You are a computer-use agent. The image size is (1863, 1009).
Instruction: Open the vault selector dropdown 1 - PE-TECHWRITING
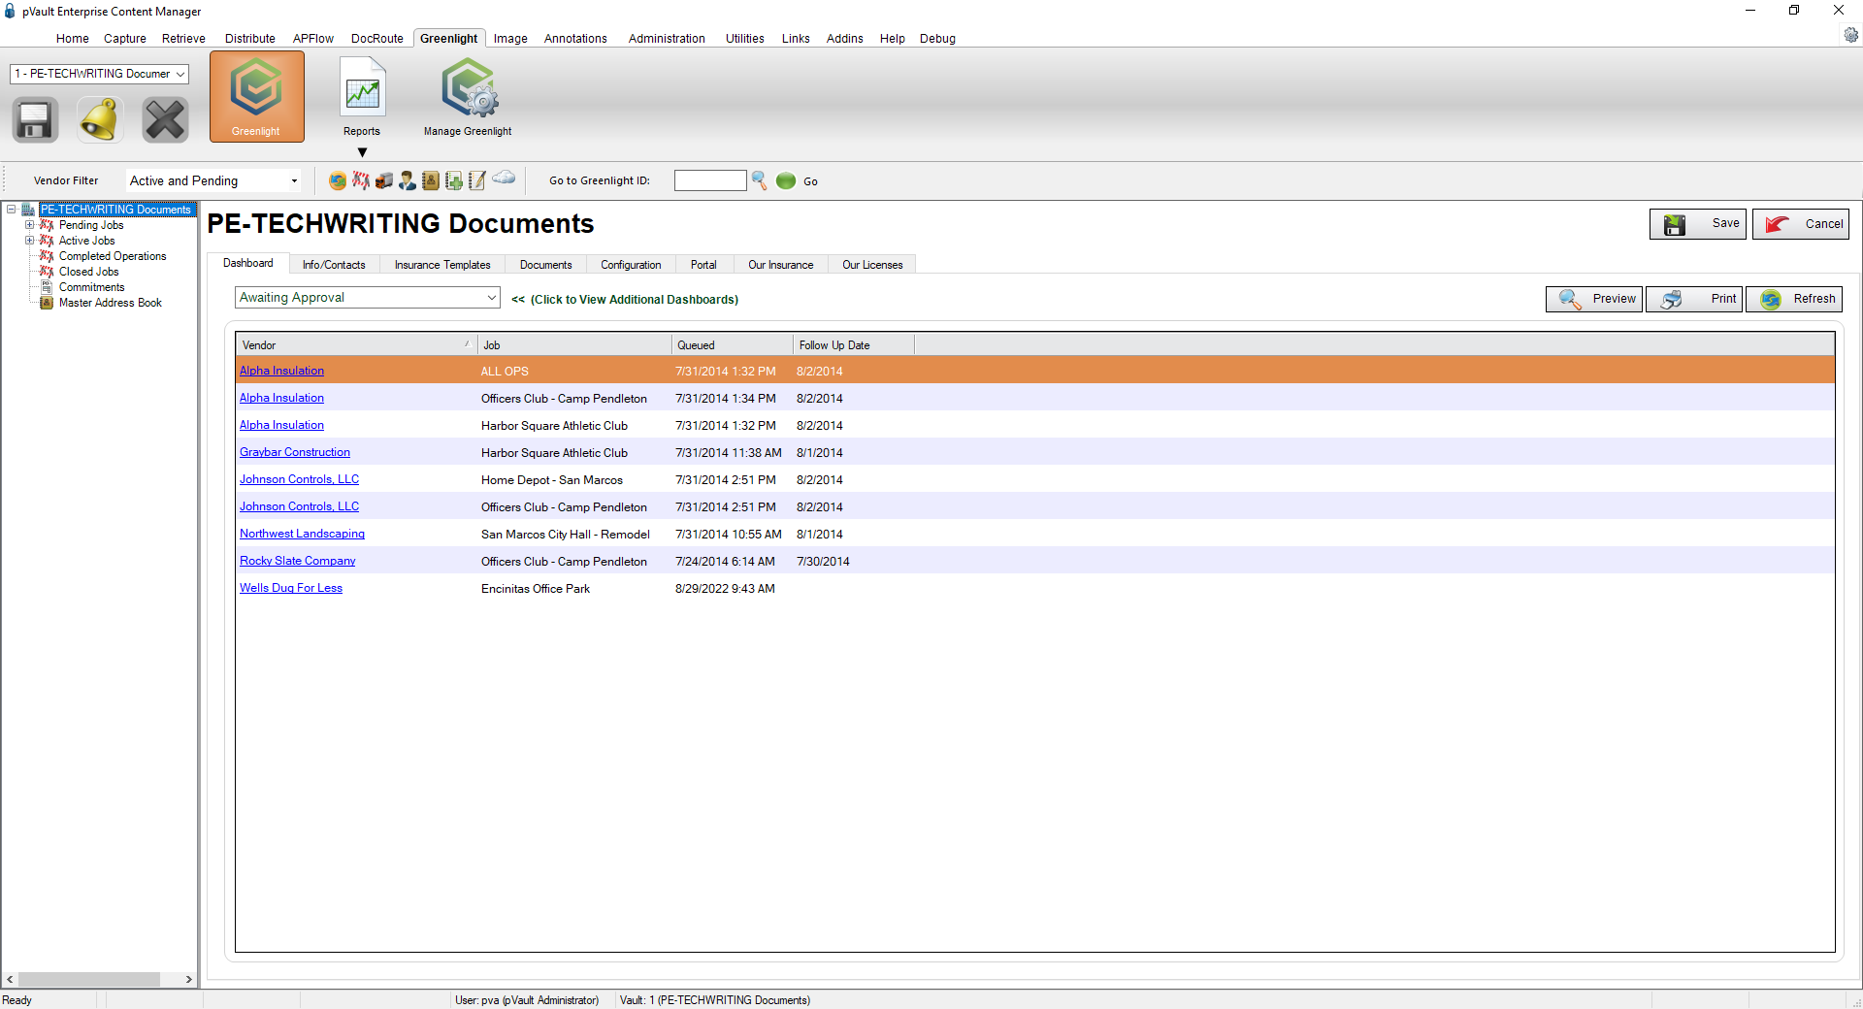click(99, 74)
